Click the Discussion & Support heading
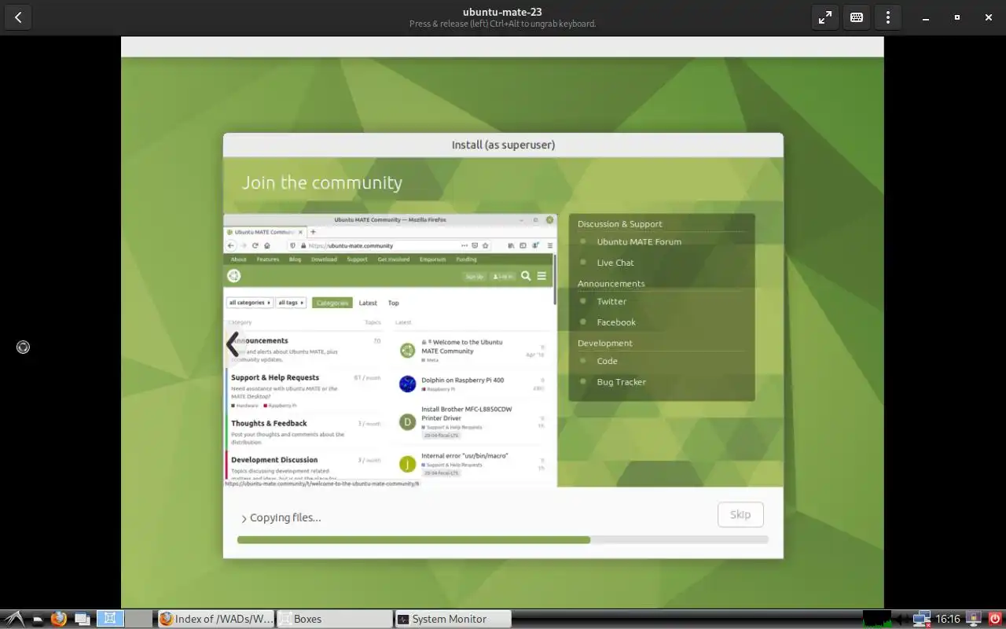The width and height of the screenshot is (1006, 629). point(620,224)
